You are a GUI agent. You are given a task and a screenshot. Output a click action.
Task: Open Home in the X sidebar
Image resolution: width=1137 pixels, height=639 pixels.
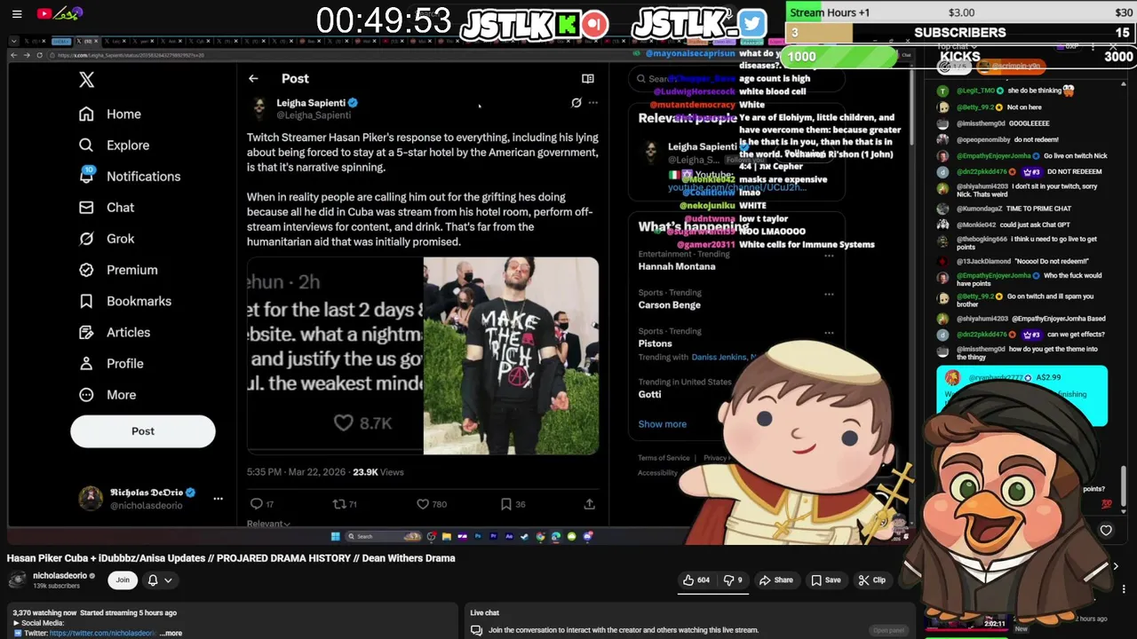[110, 114]
